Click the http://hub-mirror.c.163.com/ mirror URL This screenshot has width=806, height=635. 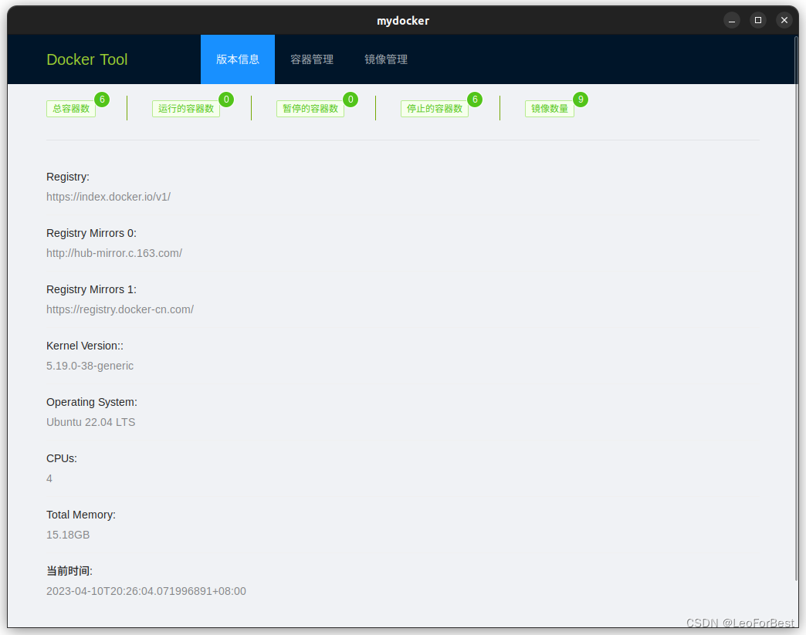pos(114,253)
